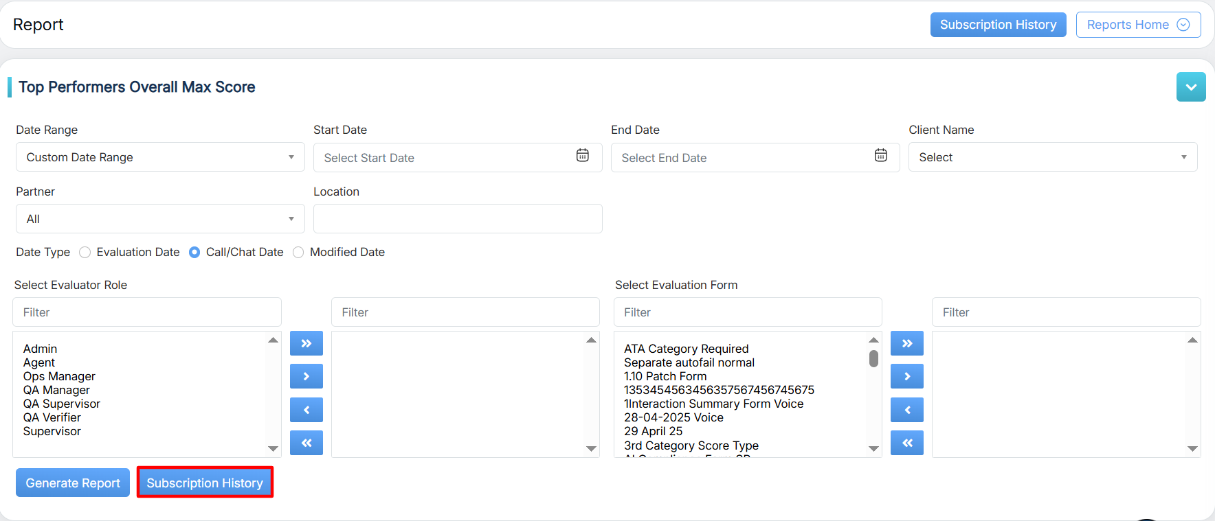This screenshot has height=521, width=1215.
Task: Move selected evaluator role right with single arrow
Action: click(x=306, y=376)
